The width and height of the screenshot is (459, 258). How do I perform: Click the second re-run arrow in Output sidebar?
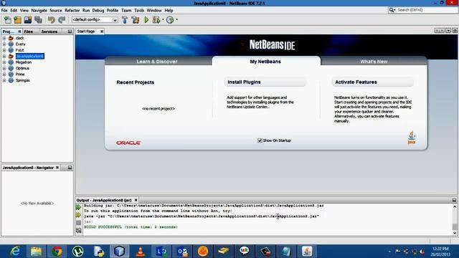pos(78,215)
